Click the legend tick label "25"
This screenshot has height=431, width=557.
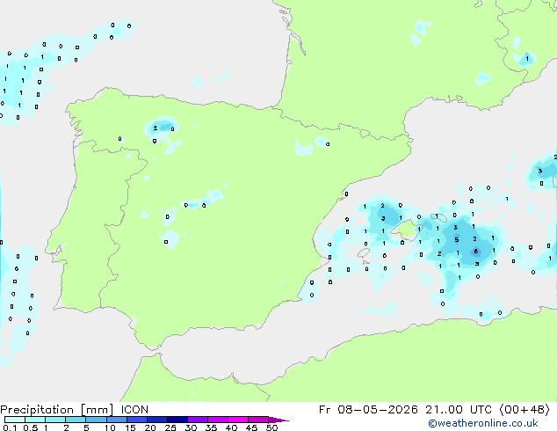tap(170, 427)
